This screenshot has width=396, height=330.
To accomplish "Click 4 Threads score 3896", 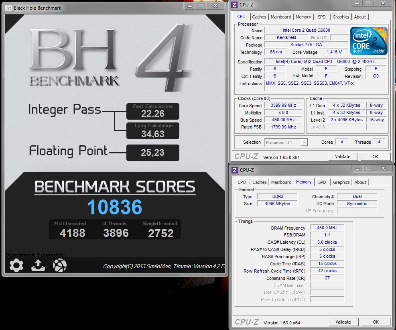I will click(116, 233).
